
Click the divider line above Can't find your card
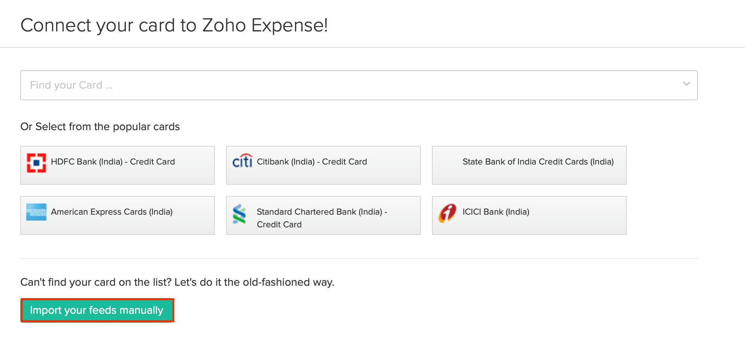[x=359, y=258]
